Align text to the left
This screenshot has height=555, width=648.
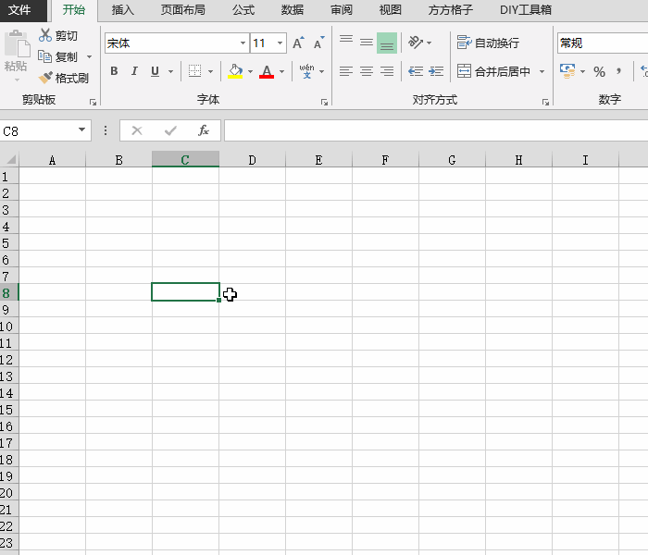pos(346,71)
